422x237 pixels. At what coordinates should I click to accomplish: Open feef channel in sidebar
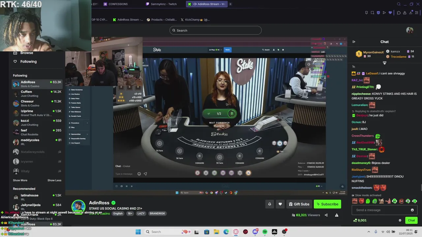tap(37, 132)
